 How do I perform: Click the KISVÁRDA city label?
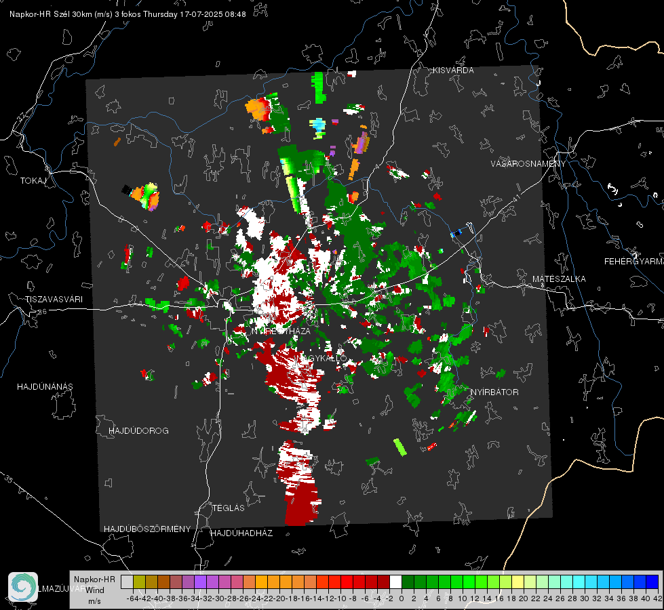click(x=453, y=70)
